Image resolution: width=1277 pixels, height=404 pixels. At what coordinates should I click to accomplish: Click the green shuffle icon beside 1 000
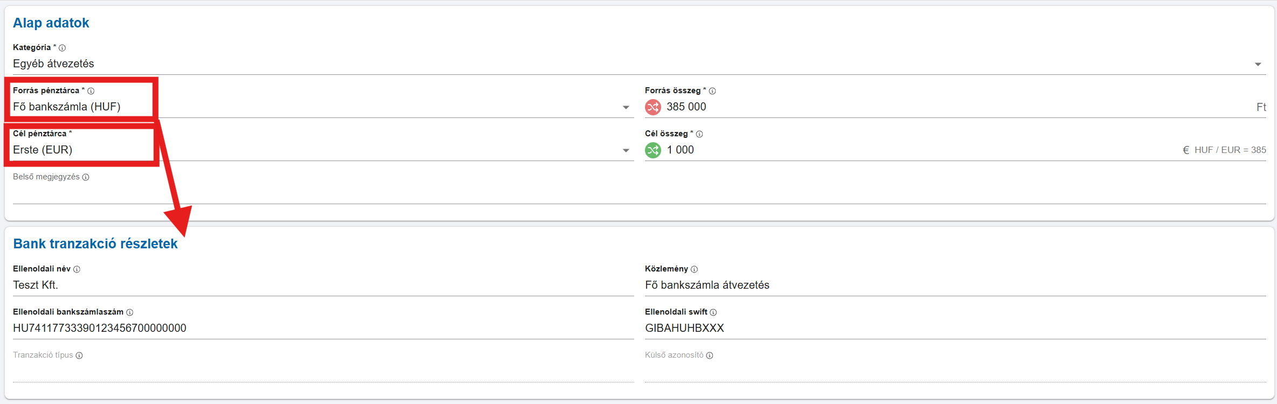pyautogui.click(x=653, y=150)
